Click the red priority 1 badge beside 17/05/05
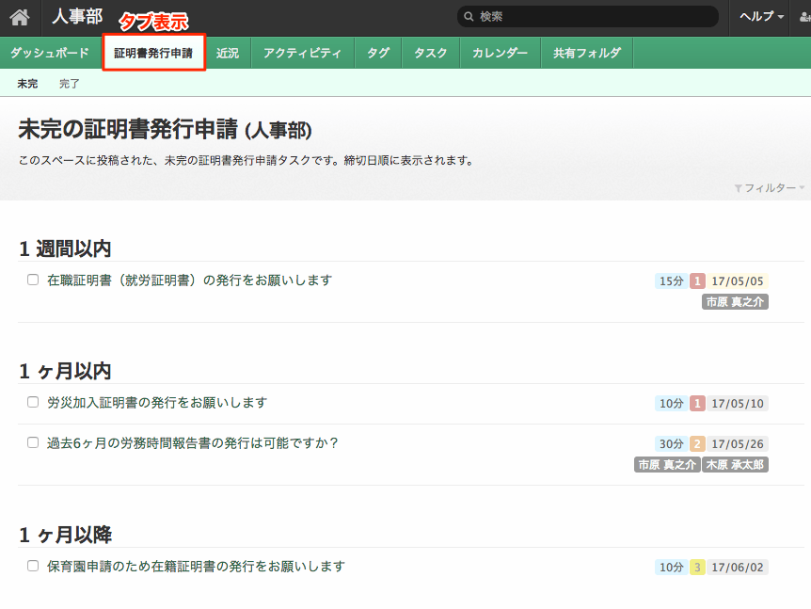The height and width of the screenshot is (609, 811). click(x=697, y=280)
